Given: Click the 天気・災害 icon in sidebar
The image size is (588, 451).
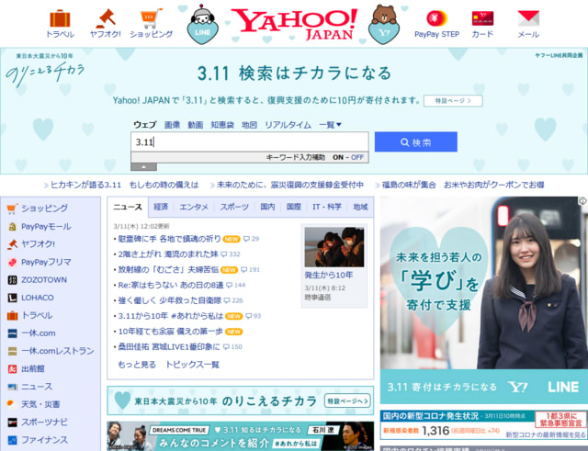Looking at the screenshot, I should [x=11, y=404].
